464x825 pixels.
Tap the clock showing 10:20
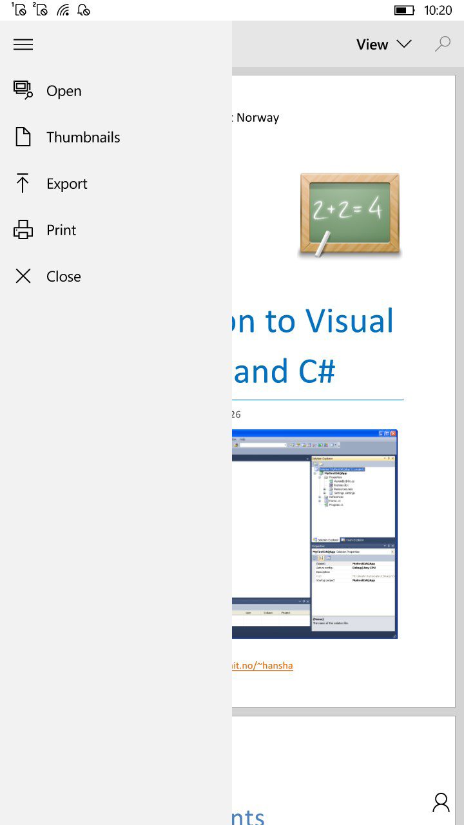(438, 10)
